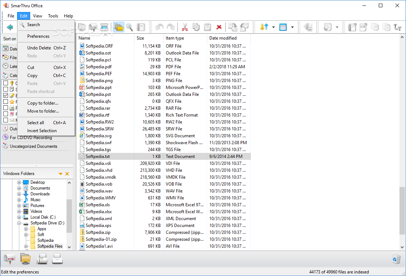Check the box beside the dotted note icon
Viewport: 406px width, 276px height.
5,89
